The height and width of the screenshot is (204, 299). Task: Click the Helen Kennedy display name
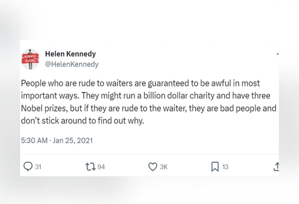pyautogui.click(x=70, y=54)
